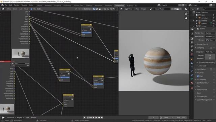Open the Tool properties tab icon

192,34
